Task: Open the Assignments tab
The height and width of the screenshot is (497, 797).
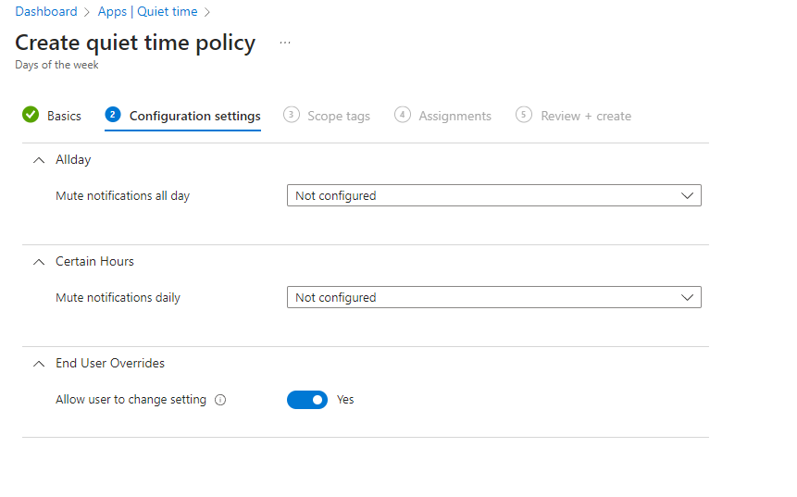Action: [x=455, y=117]
